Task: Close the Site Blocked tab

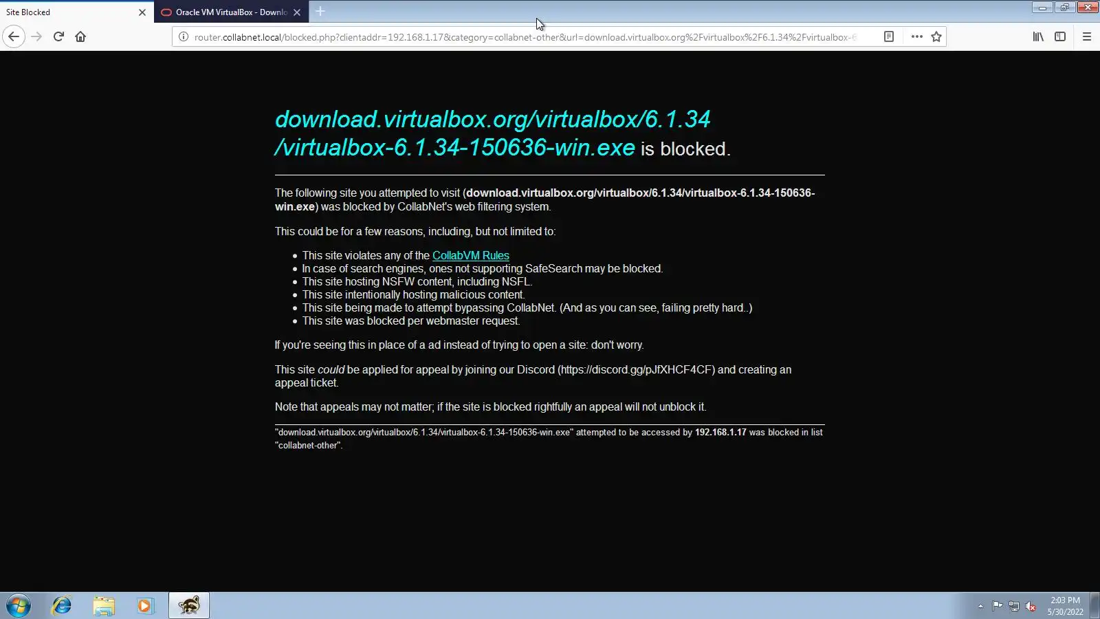Action: pyautogui.click(x=142, y=12)
